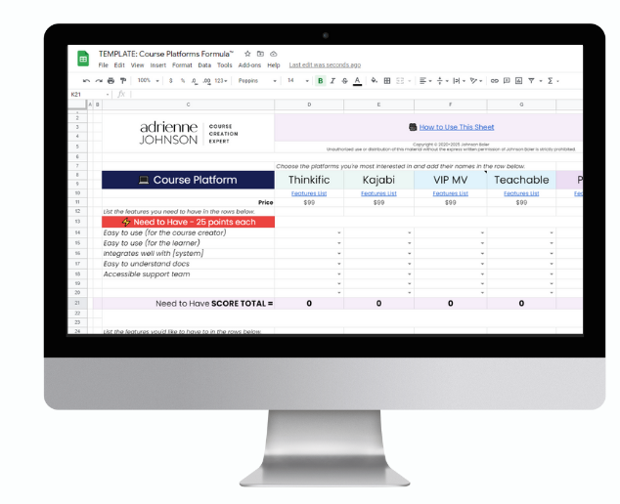Screen dimensions: 620x504
Task: Open the text color picker
Action: tap(358, 81)
